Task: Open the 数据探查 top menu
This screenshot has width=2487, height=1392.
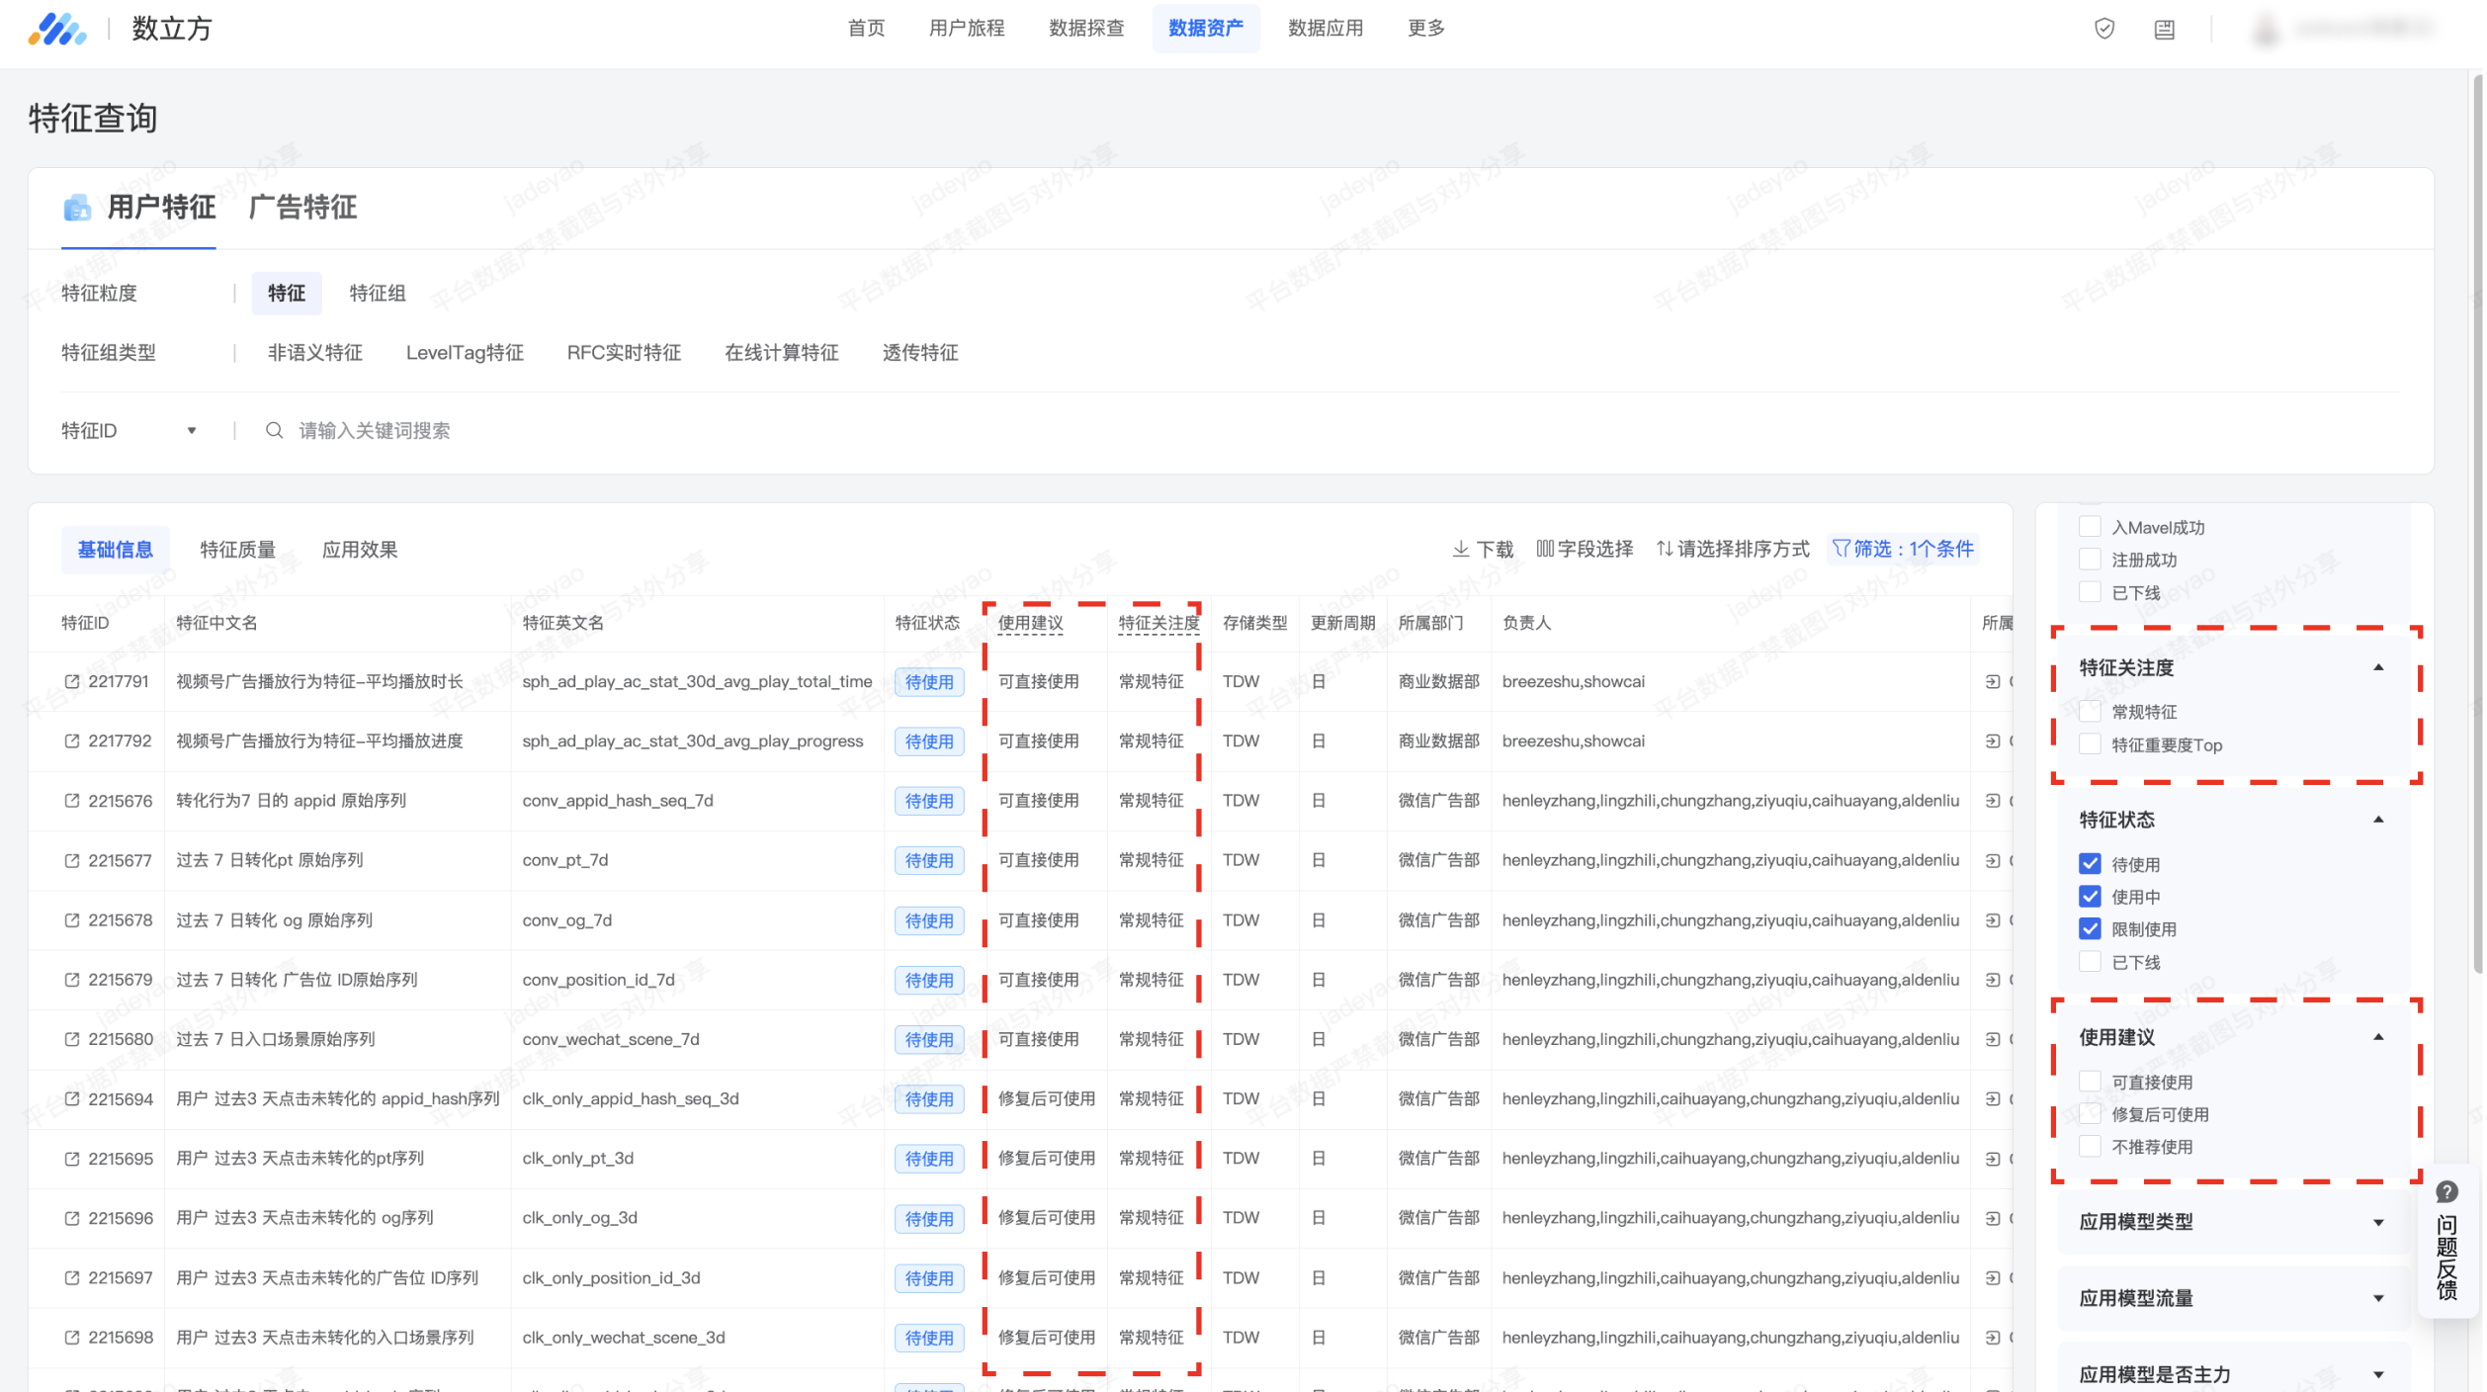Action: (x=1086, y=29)
